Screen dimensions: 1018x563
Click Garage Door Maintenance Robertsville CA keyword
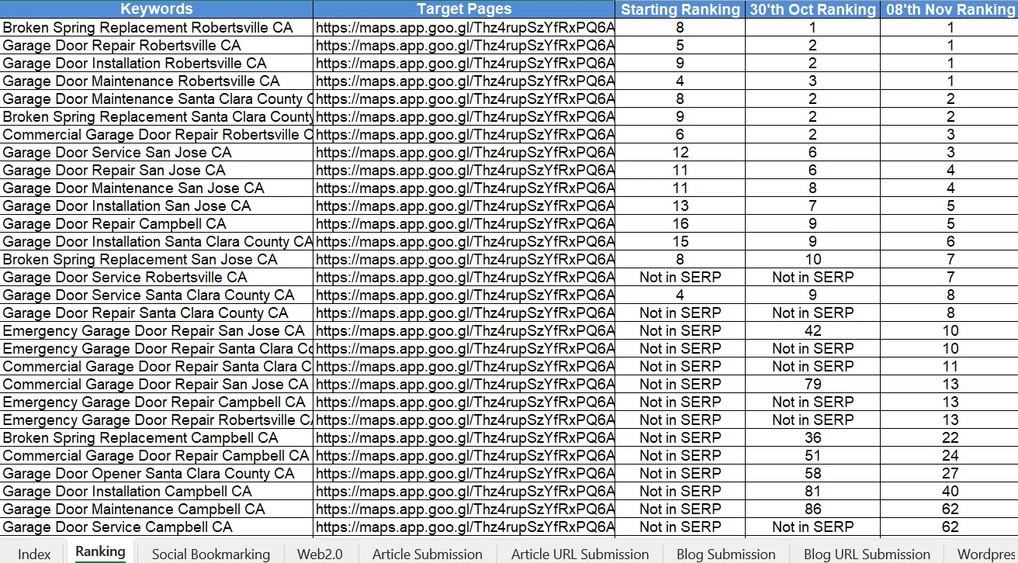(157, 81)
